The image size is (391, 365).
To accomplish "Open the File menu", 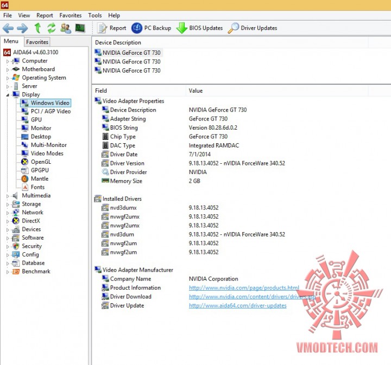I will click(8, 15).
